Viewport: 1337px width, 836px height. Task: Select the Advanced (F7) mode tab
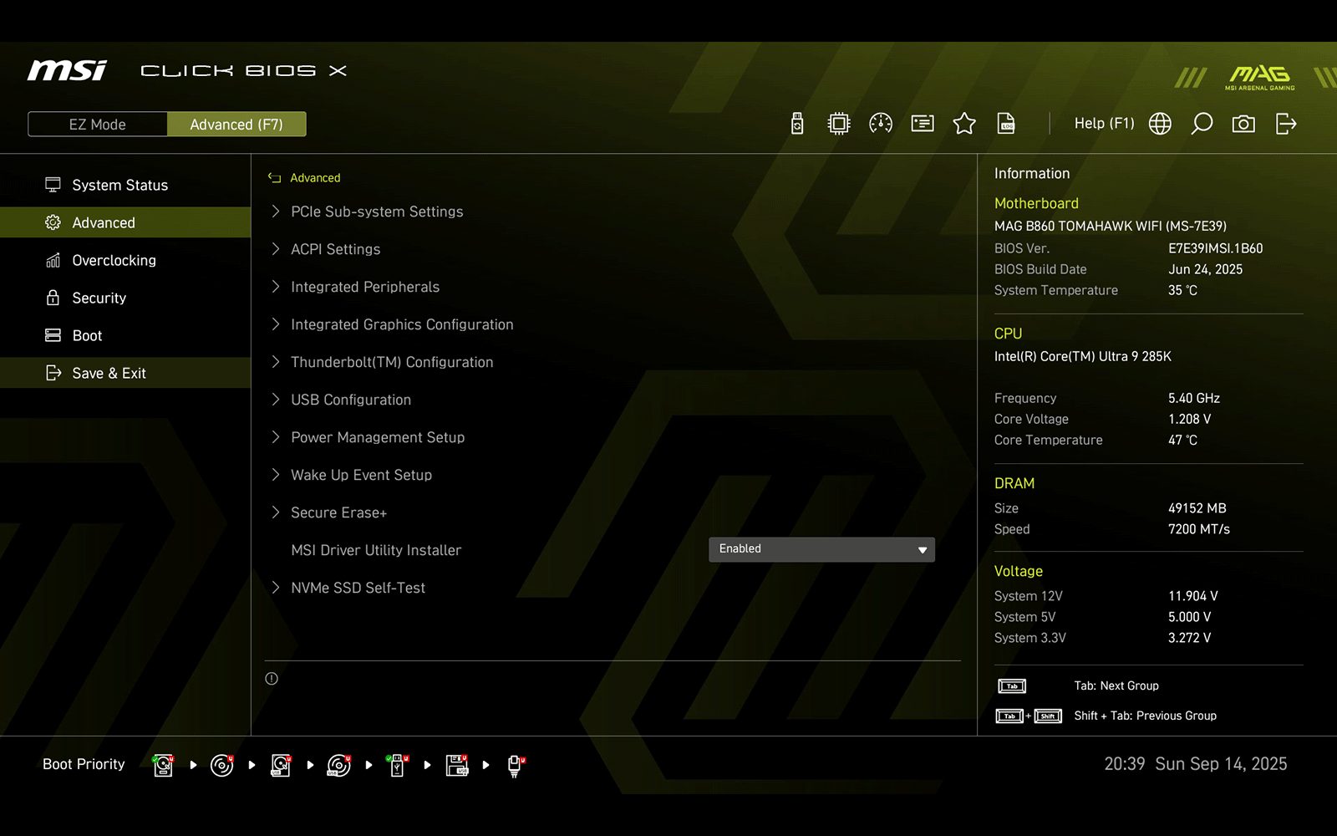236,124
